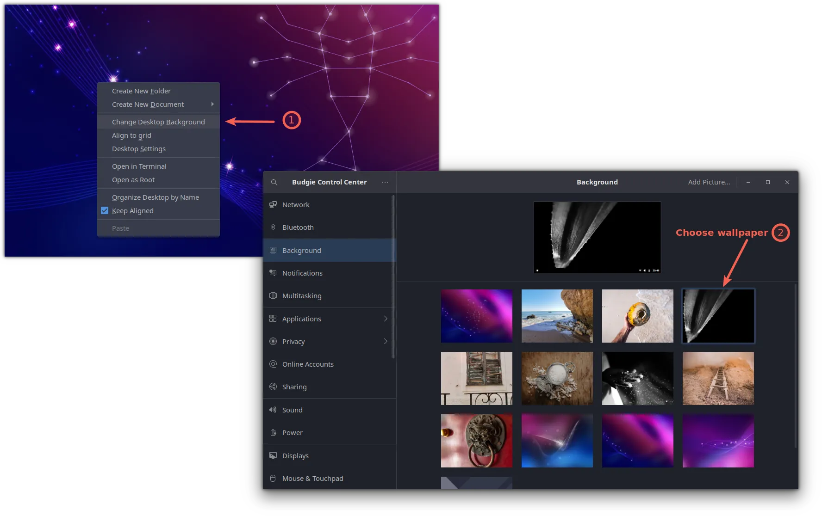Pick the ladder on sand wallpaper thumbnail
This screenshot has height=516, width=822.
[718, 378]
